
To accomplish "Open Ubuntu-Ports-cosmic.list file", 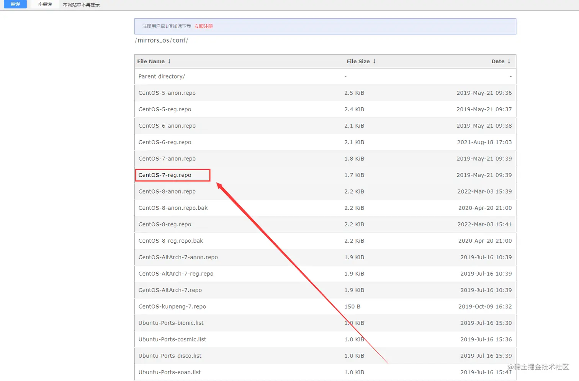I will pos(172,340).
